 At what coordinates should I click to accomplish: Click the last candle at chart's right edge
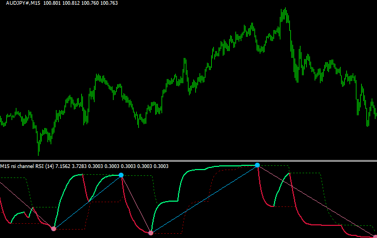[375, 113]
